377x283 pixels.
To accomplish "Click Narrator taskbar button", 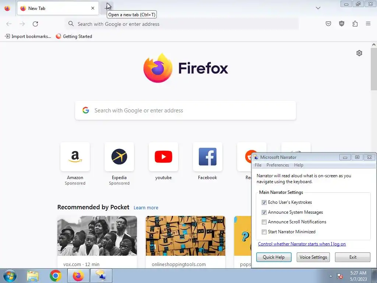I will pos(101,276).
